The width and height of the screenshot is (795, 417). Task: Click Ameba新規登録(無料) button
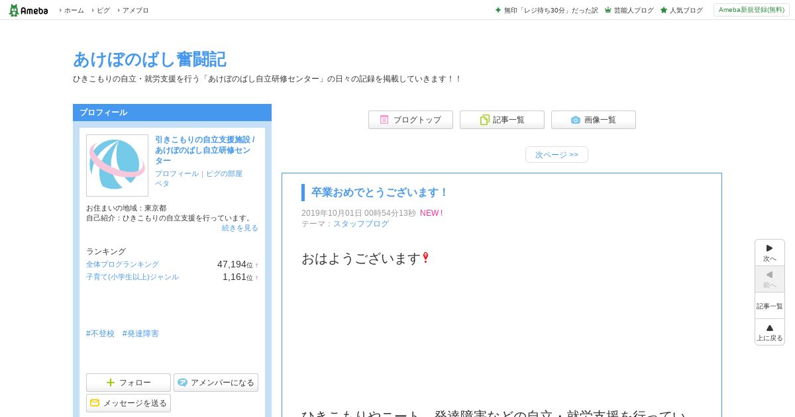(751, 10)
